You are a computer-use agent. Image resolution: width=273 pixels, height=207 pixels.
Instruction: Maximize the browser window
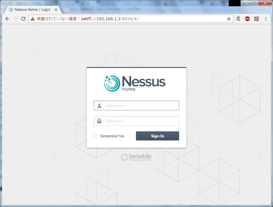[x=255, y=3]
